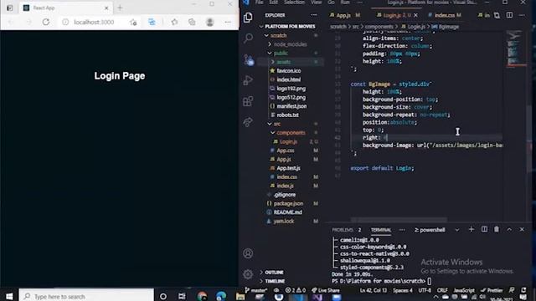Split the editor to the right
Image resolution: width=536 pixels, height=301 pixels.
[x=509, y=15]
